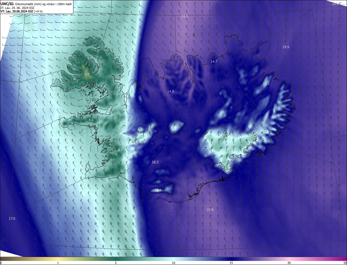The image size is (347, 265).
Task: Click the 17.6 value in the southwest ocean
Action: 12,219
